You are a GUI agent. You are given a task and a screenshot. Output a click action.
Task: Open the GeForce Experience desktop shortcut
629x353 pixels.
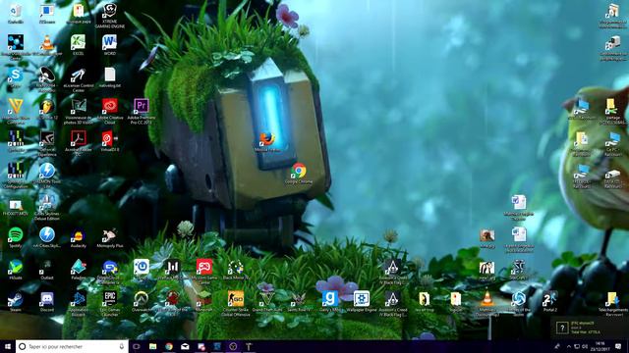47,143
